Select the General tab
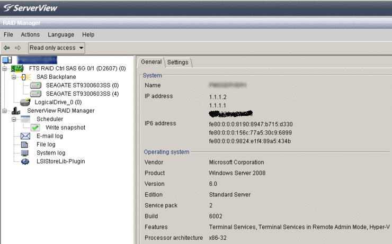 pyautogui.click(x=151, y=62)
